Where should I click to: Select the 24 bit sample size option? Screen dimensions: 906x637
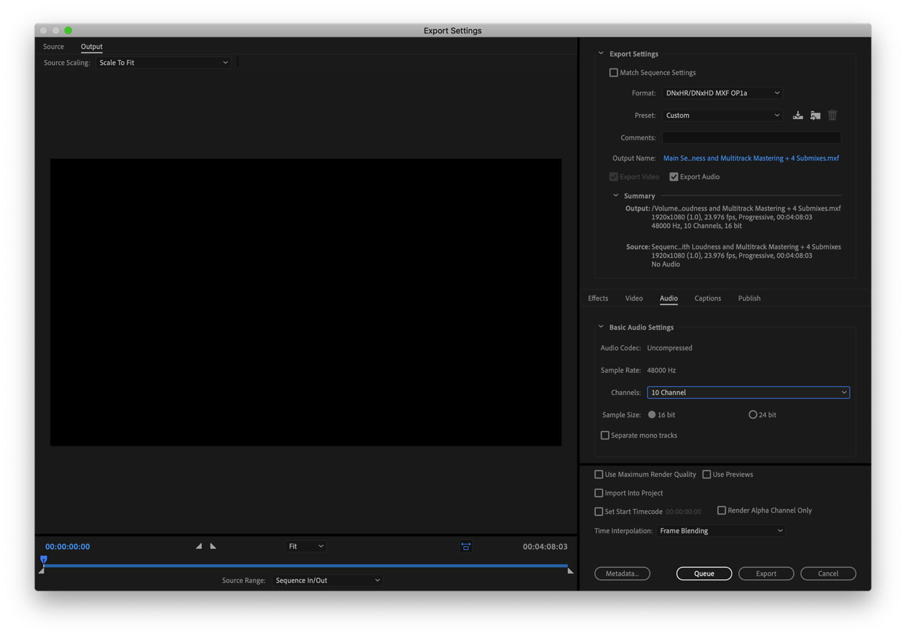(x=753, y=414)
